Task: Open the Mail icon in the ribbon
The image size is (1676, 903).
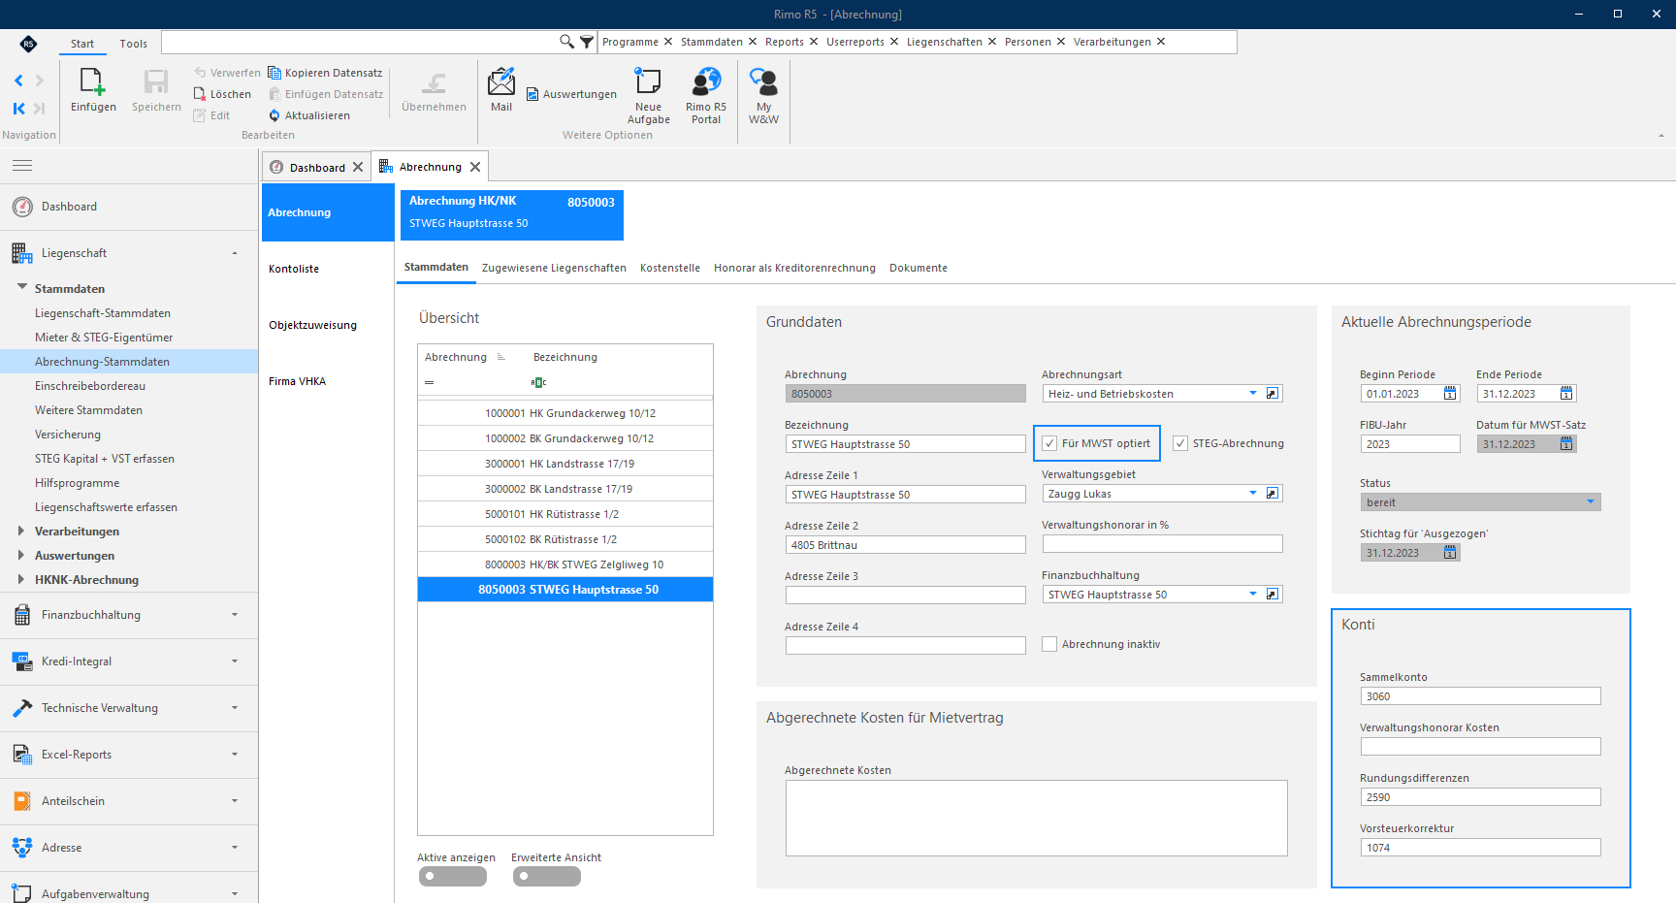Action: click(501, 90)
